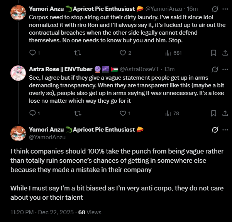Repost Yamori Anzu's first tweet
Viewport: 232px width, 222px height.
point(78,53)
